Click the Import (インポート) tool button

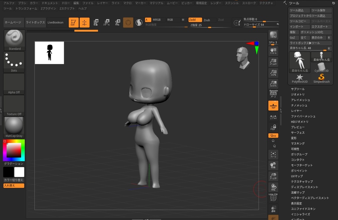tap(299, 27)
